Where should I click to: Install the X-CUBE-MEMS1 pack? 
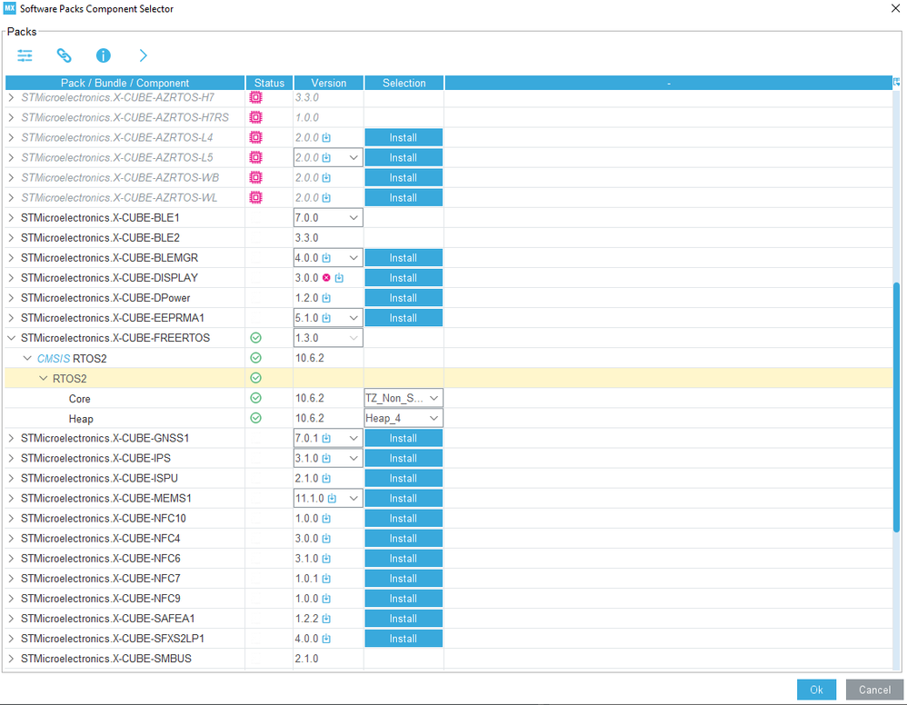(x=404, y=499)
